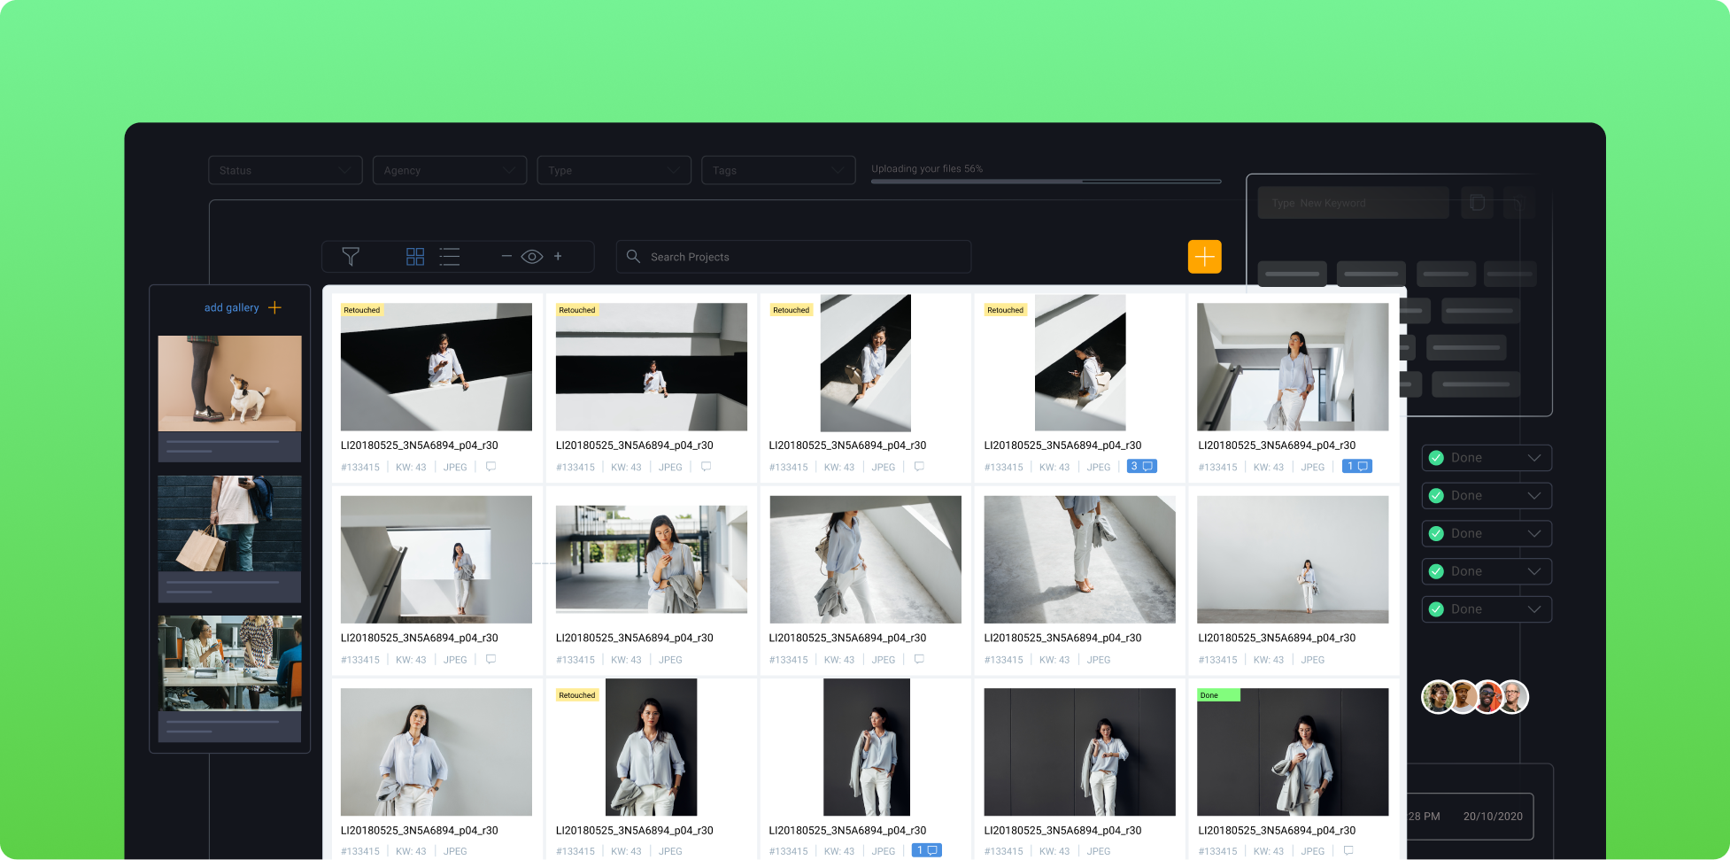Screen dimensions: 1730x860
Task: Focus the Search Projects field
Action: (x=793, y=257)
